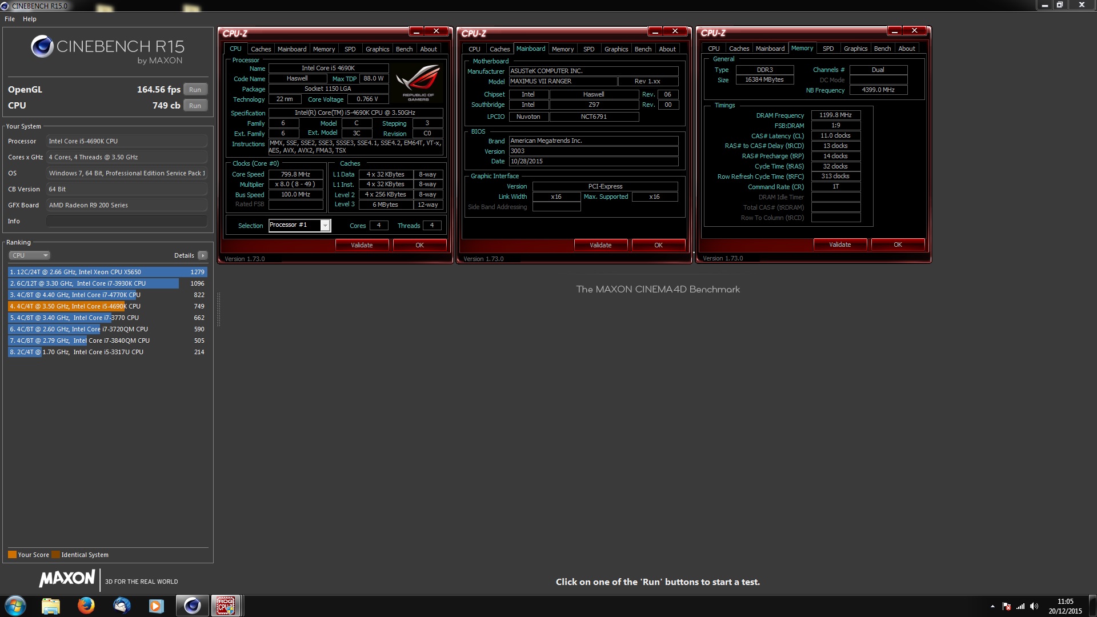Open SPD tab in first CPU-Z window
This screenshot has height=617, width=1097.
[x=350, y=49]
